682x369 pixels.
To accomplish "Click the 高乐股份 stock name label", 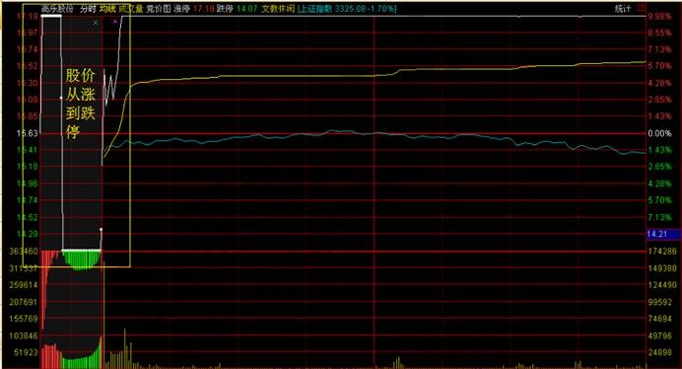I will 57,8.
